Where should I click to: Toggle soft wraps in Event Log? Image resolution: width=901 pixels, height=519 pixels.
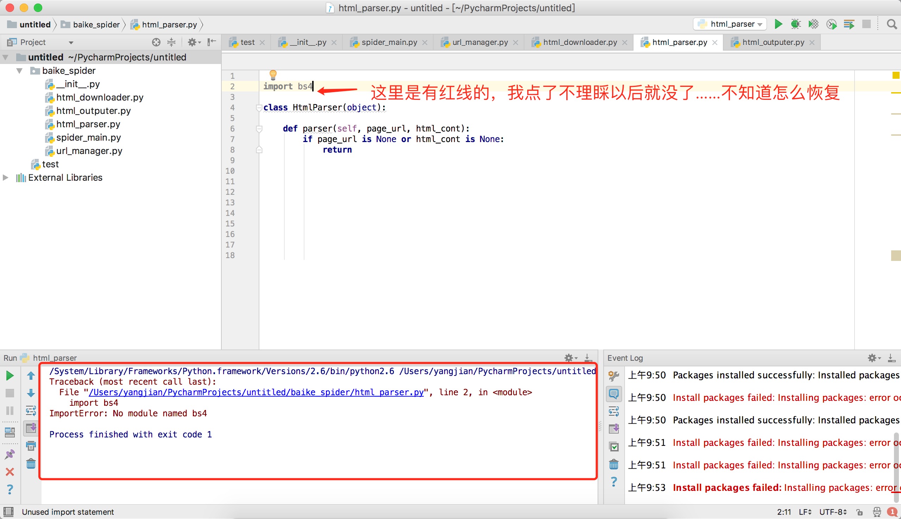point(613,411)
